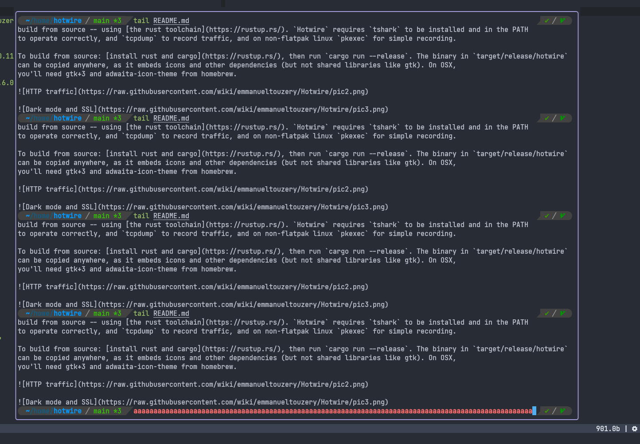Click the green checkmark on the topmost command frame
Viewport: 640px width, 444px height.
pyautogui.click(x=546, y=20)
